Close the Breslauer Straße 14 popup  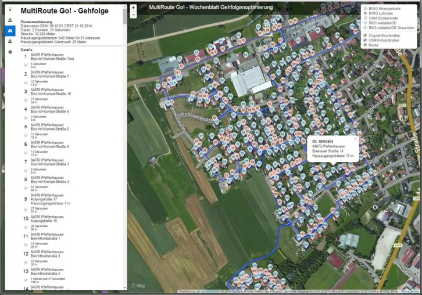(356, 139)
